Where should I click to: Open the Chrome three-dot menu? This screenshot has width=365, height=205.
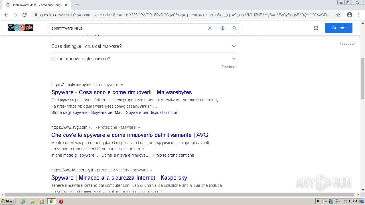[359, 15]
